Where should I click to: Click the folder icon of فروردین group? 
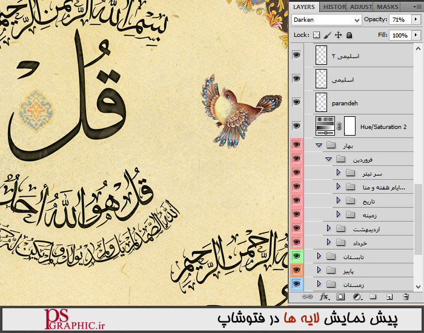tap(340, 159)
